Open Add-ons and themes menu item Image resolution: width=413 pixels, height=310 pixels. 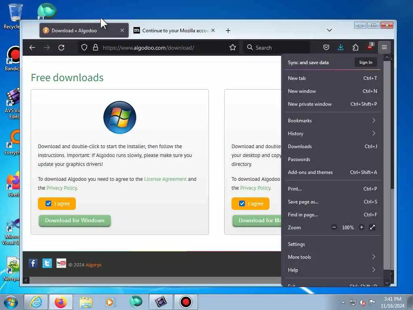click(332, 172)
